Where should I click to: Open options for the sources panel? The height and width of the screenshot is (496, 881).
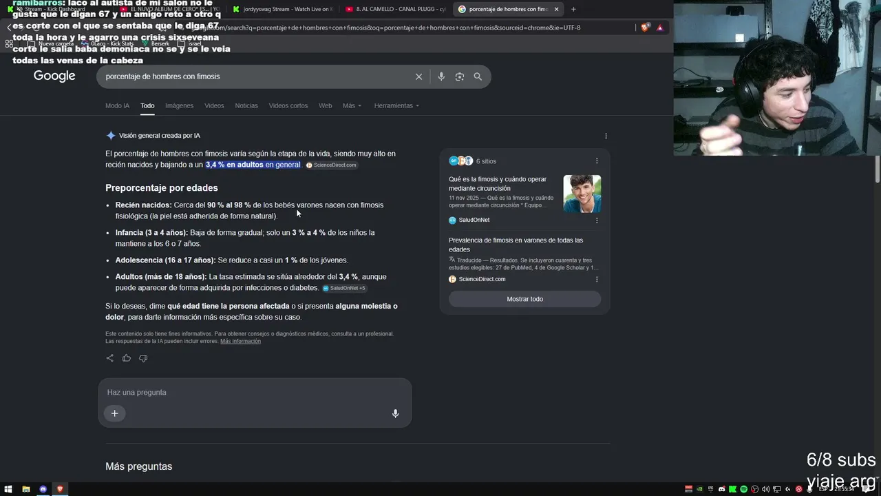coord(597,161)
